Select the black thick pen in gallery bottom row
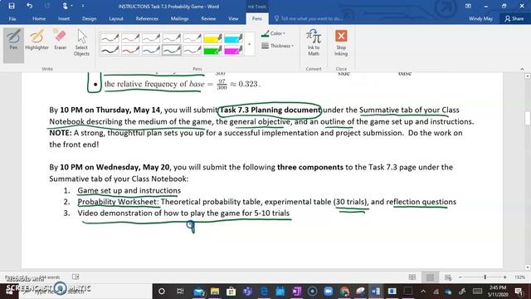The image size is (531, 299). point(110,50)
